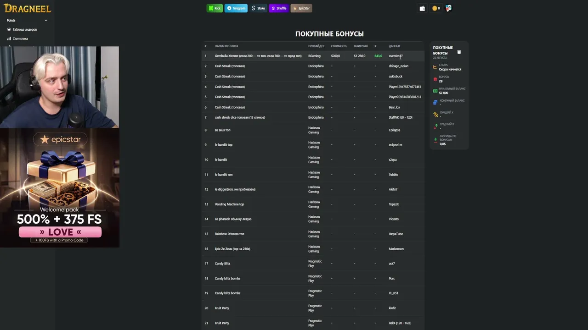Select the Vending Machine top slot
588x330 pixels.
(229, 204)
